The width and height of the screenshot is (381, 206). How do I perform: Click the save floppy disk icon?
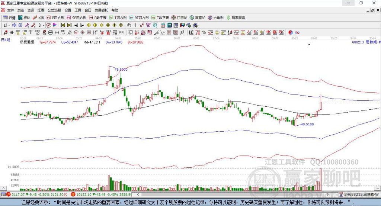coord(182,25)
